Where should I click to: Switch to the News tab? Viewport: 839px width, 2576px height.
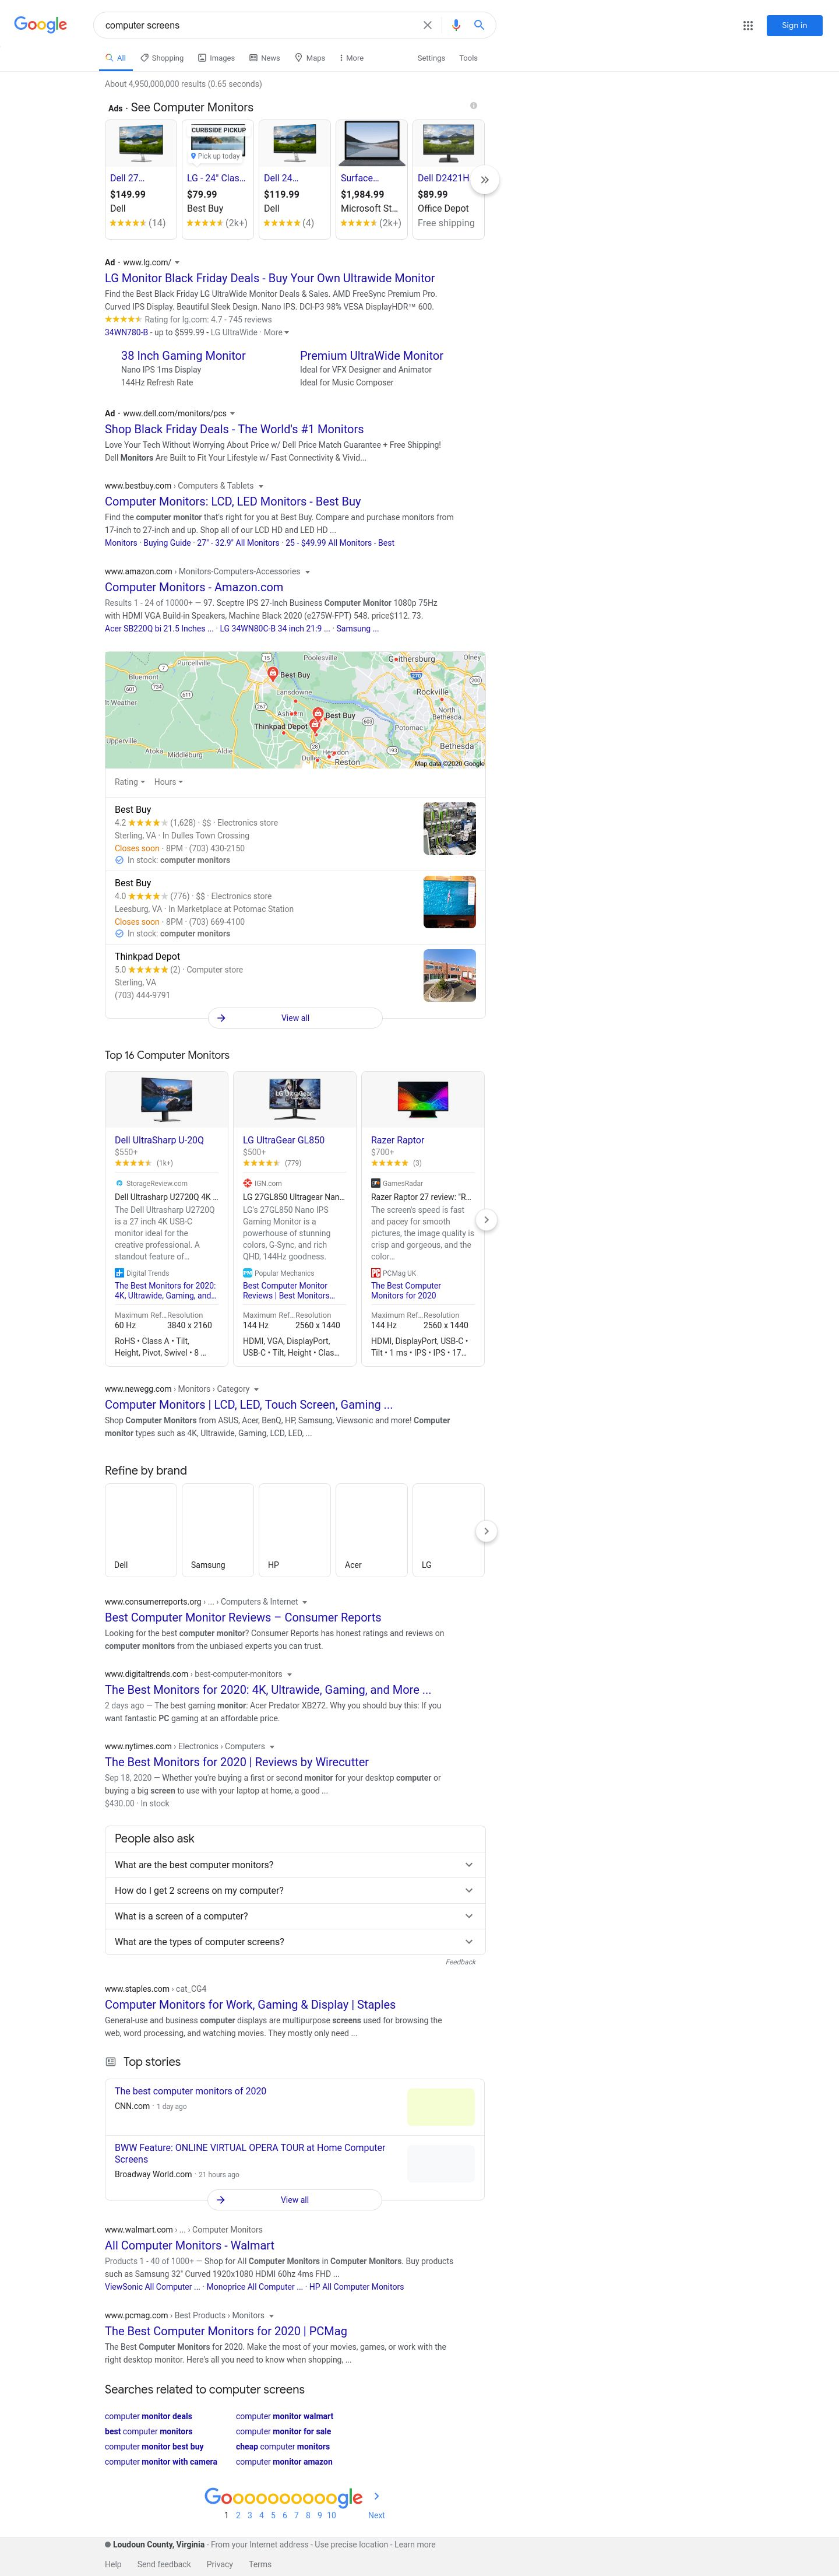click(265, 58)
